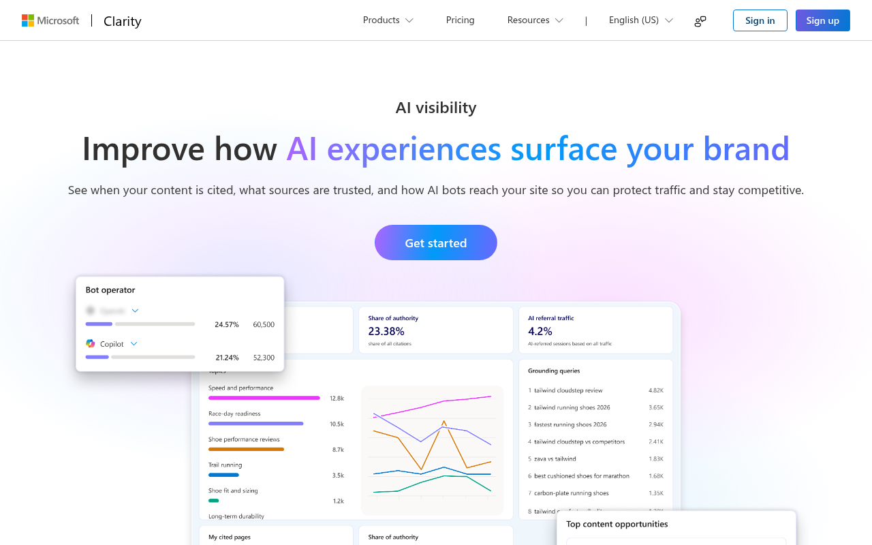
Task: Click the 24.57% progress bar
Action: (x=140, y=324)
